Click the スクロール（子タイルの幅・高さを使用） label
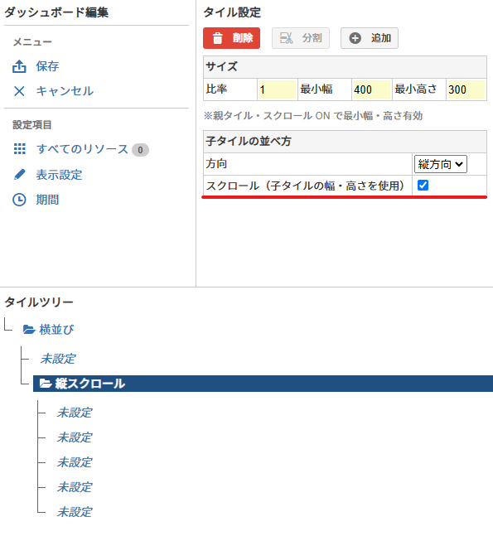Viewport: 493px width, 541px height. (x=306, y=186)
